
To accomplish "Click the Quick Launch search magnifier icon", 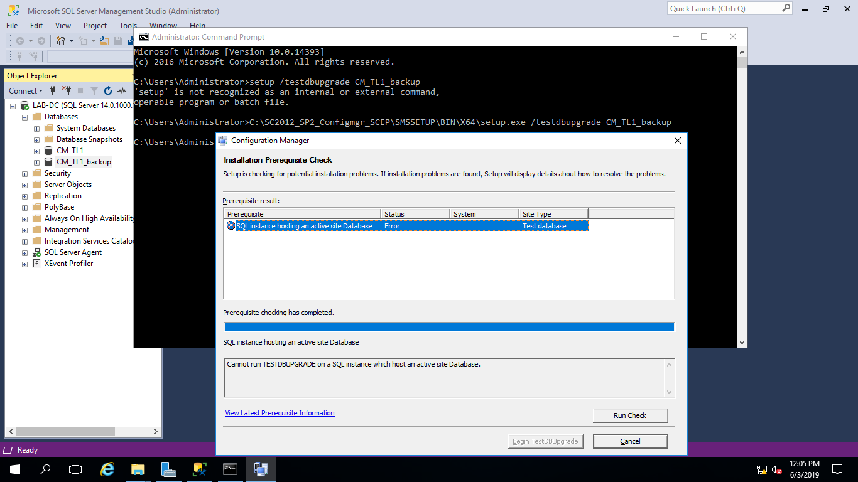I will [x=786, y=9].
